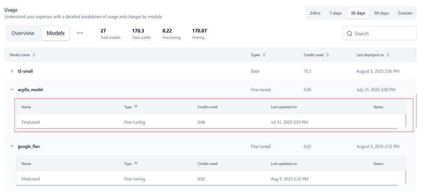Sort by Model name column arrows

[x=34, y=55]
